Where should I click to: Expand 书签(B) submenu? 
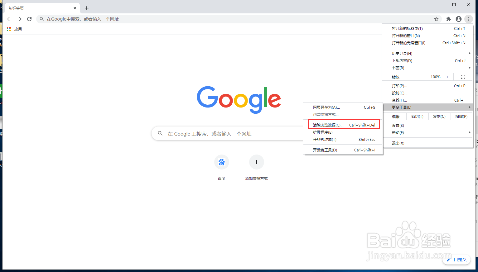tap(427, 68)
